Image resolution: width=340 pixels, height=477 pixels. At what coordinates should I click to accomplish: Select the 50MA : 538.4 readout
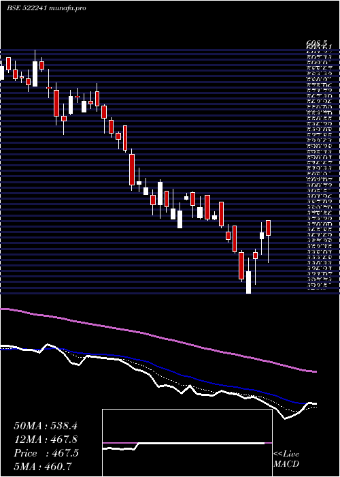click(46, 426)
